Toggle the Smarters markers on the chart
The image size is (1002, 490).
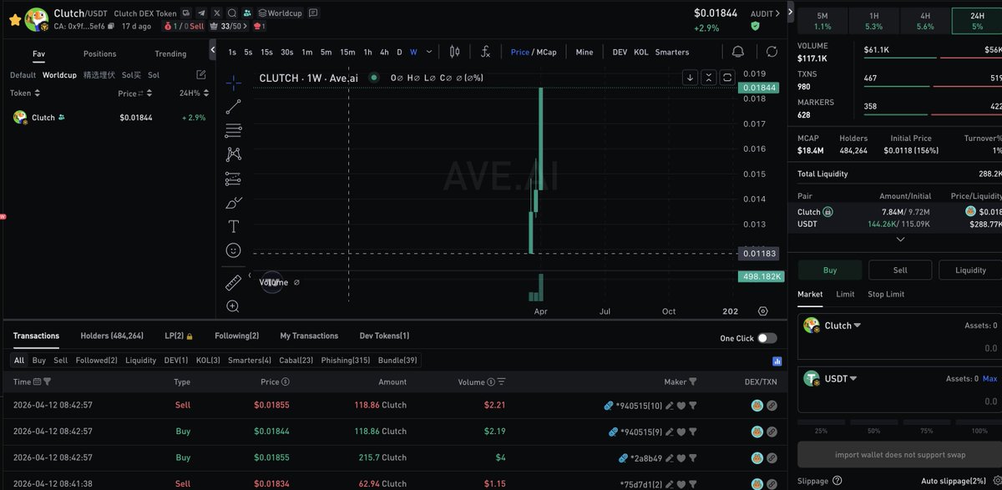point(672,52)
